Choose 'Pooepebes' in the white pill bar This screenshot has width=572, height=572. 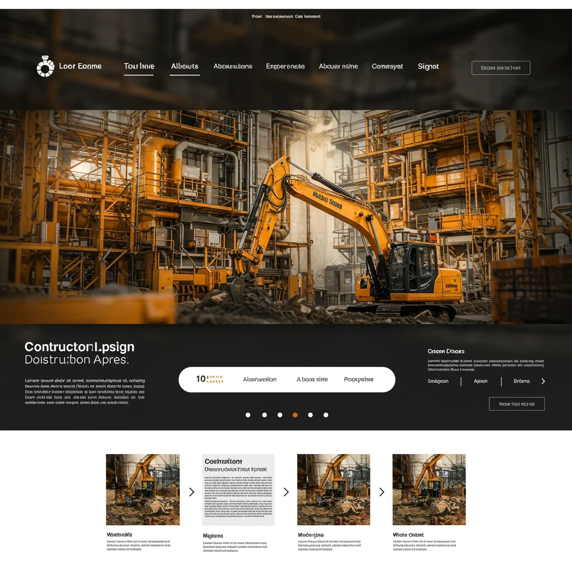click(x=359, y=379)
